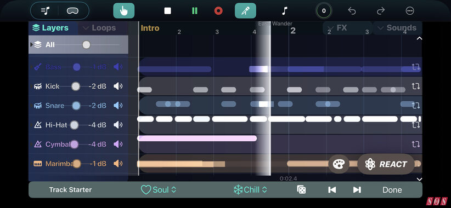Open the music note settings icon
Image resolution: width=451 pixels, height=208 pixels.
(284, 11)
